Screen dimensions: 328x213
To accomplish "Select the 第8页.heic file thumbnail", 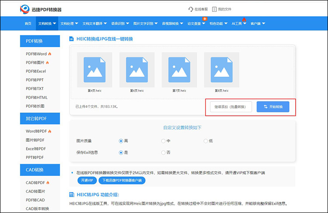I will [x=222, y=70].
